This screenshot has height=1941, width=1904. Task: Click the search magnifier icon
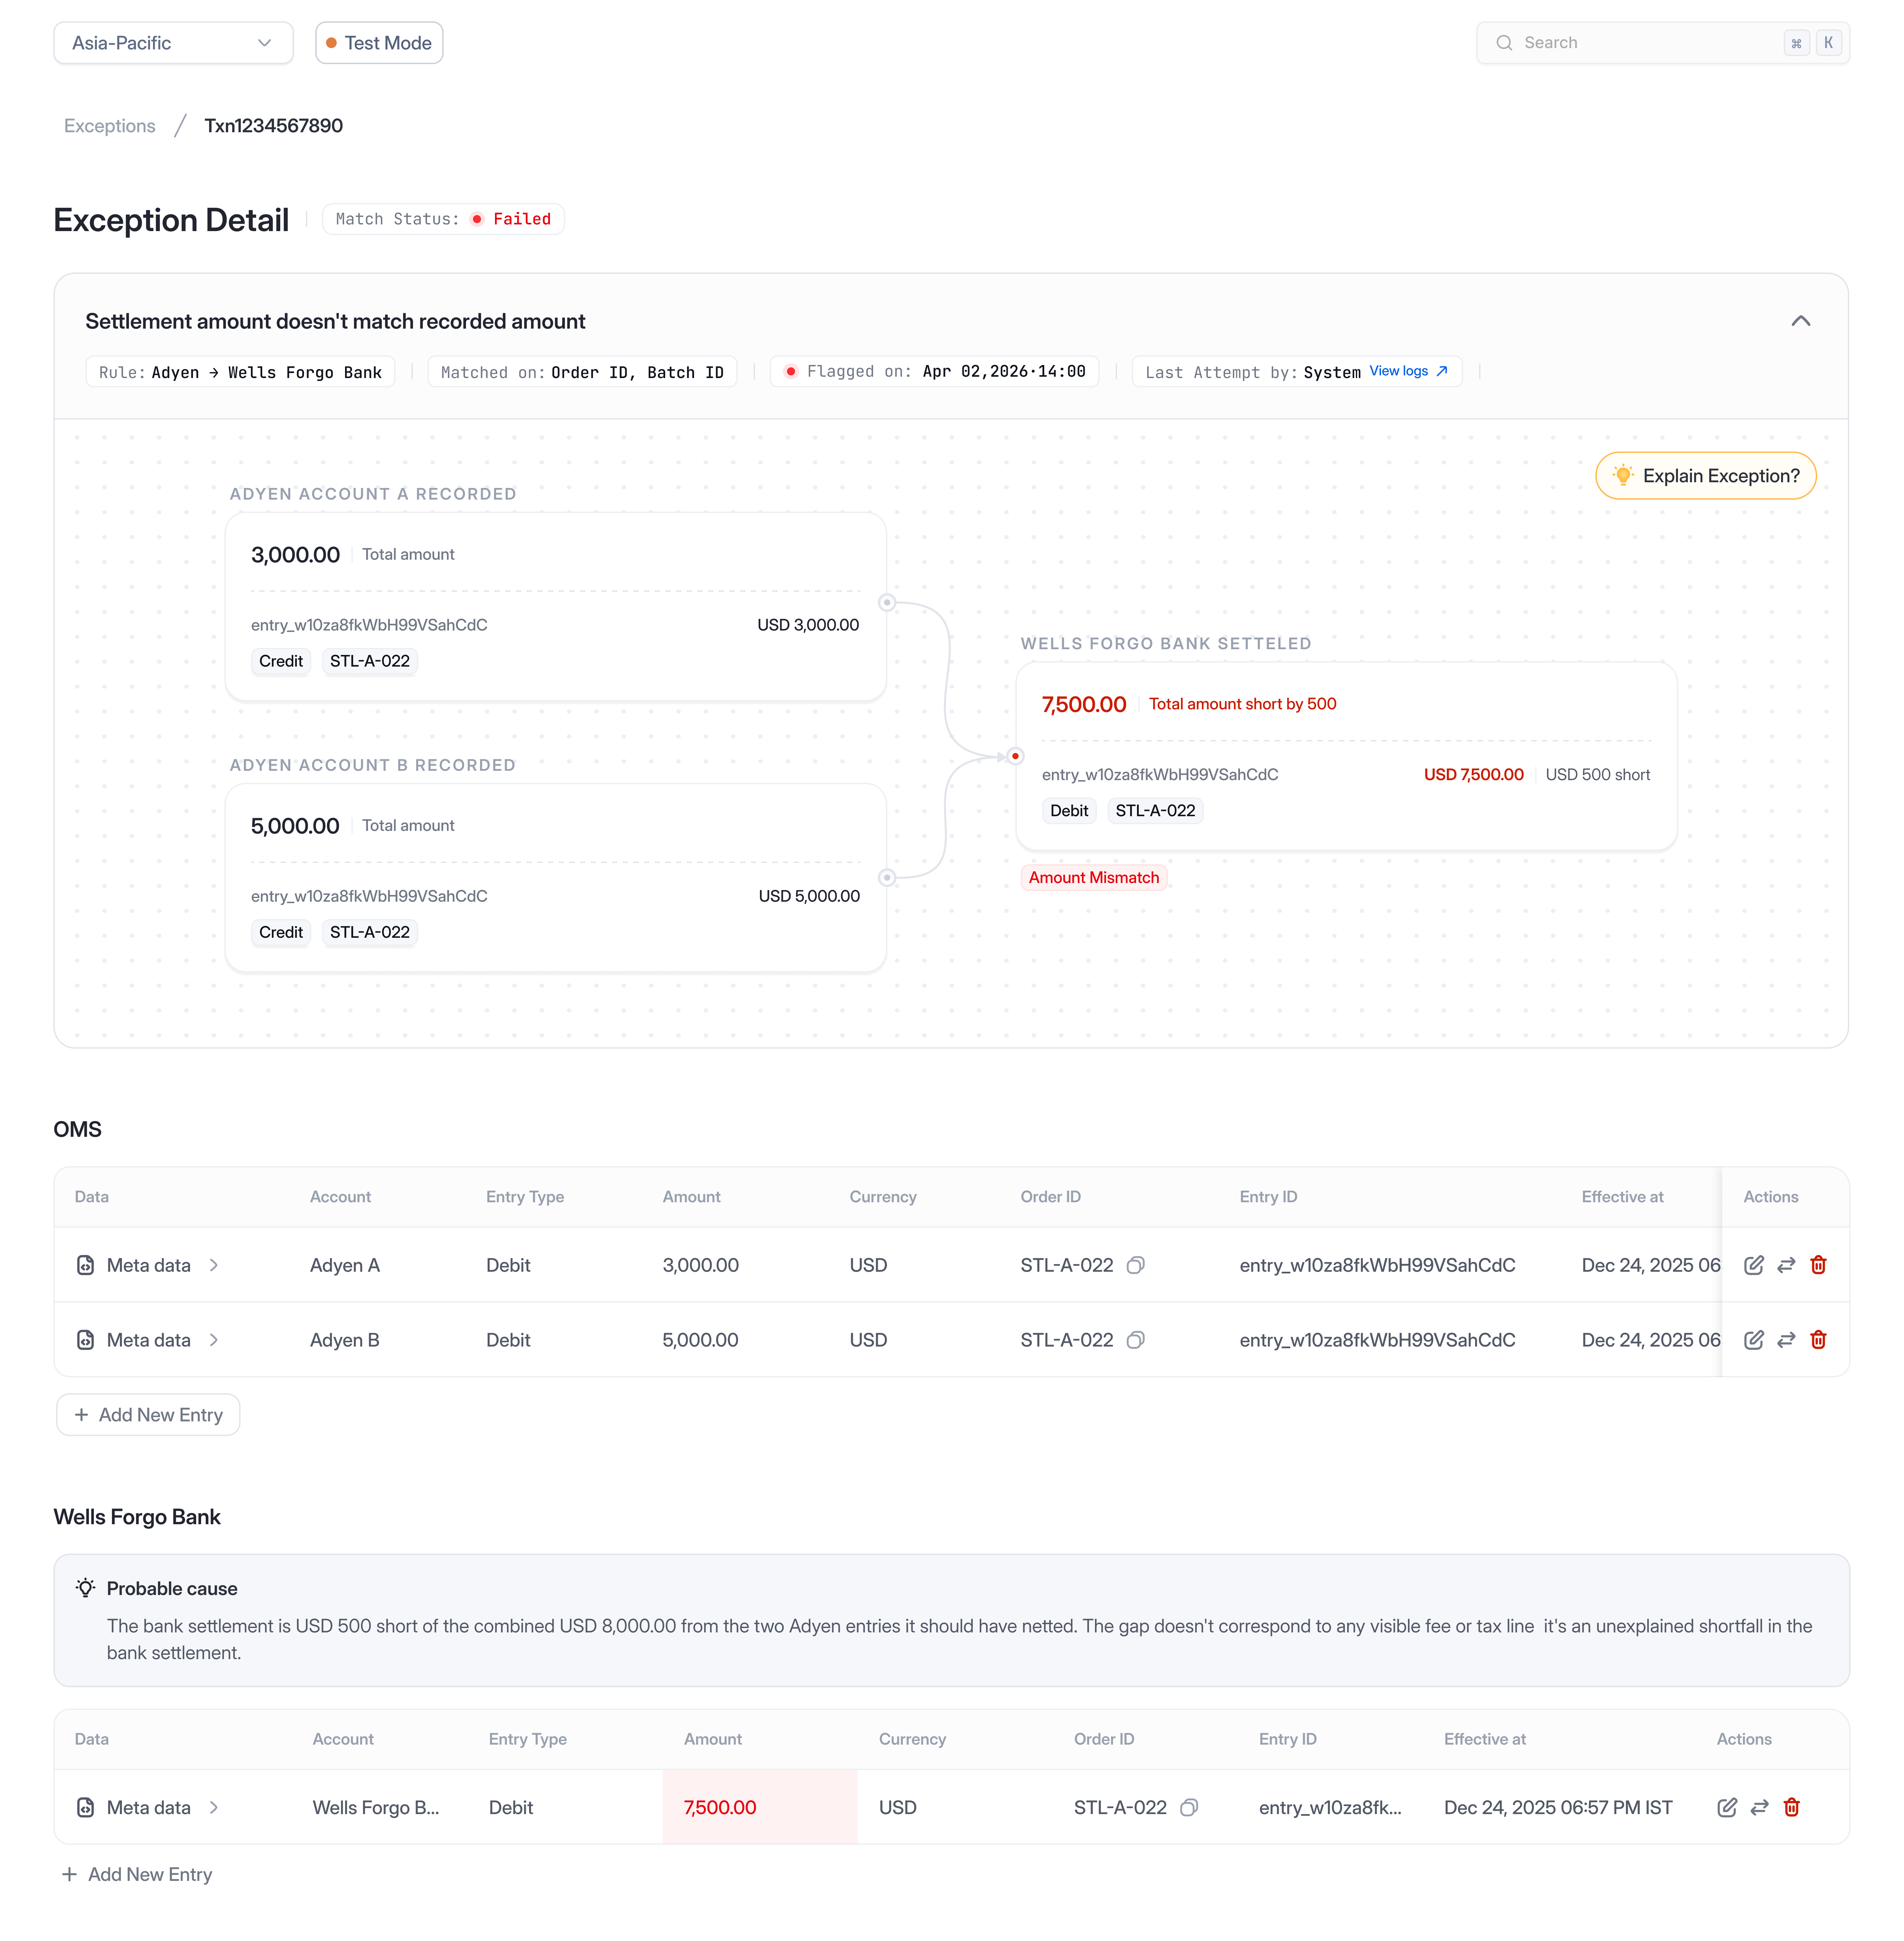click(1504, 43)
